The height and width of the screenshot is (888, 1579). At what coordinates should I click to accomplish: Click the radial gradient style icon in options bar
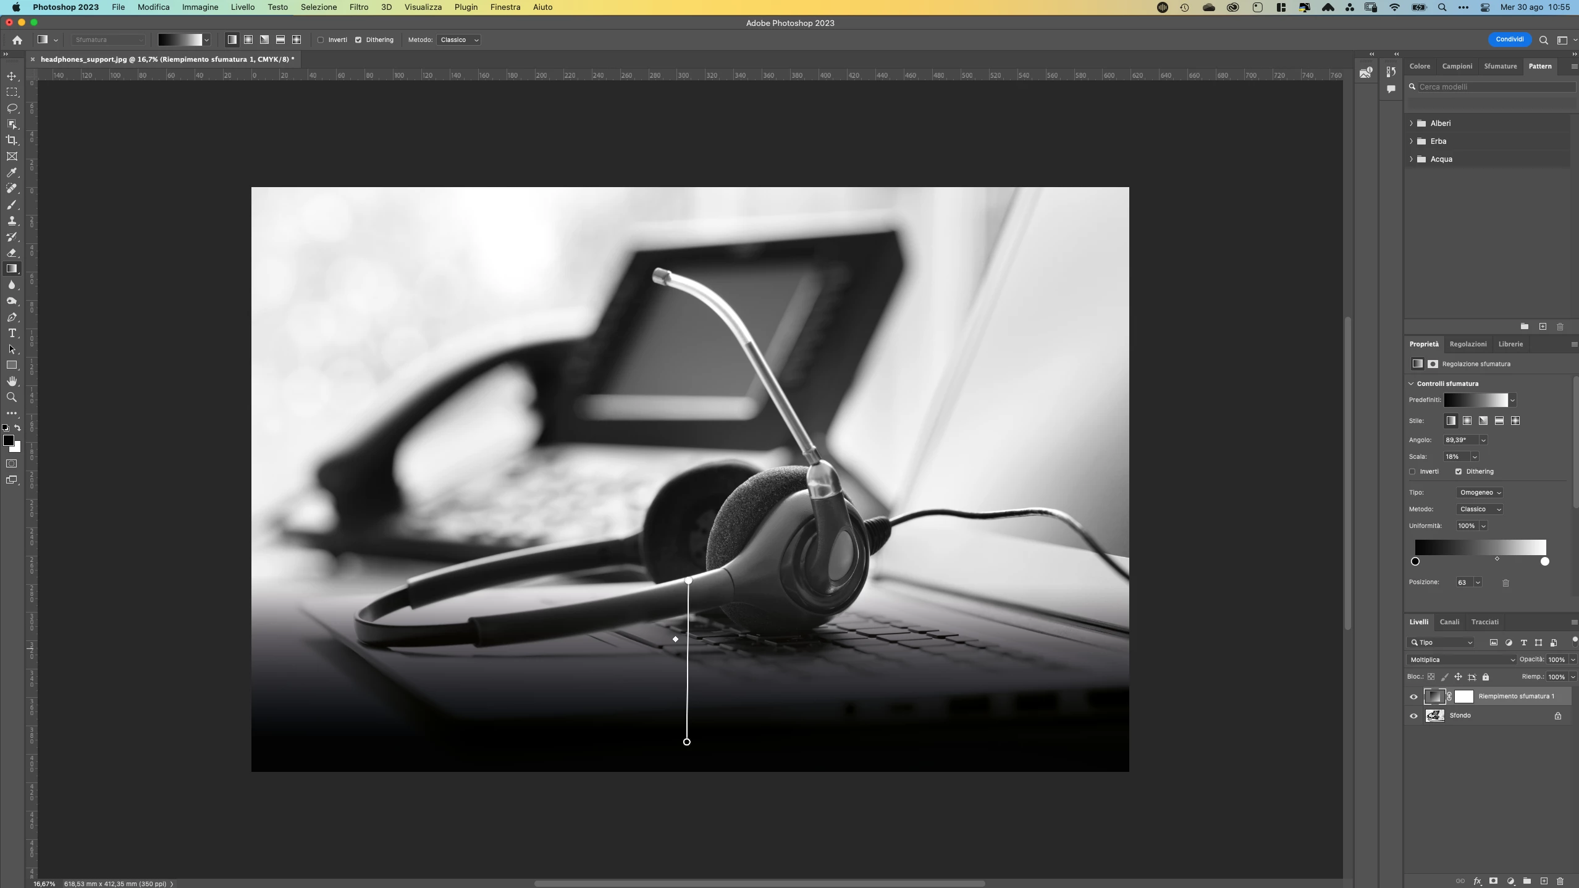pyautogui.click(x=248, y=40)
